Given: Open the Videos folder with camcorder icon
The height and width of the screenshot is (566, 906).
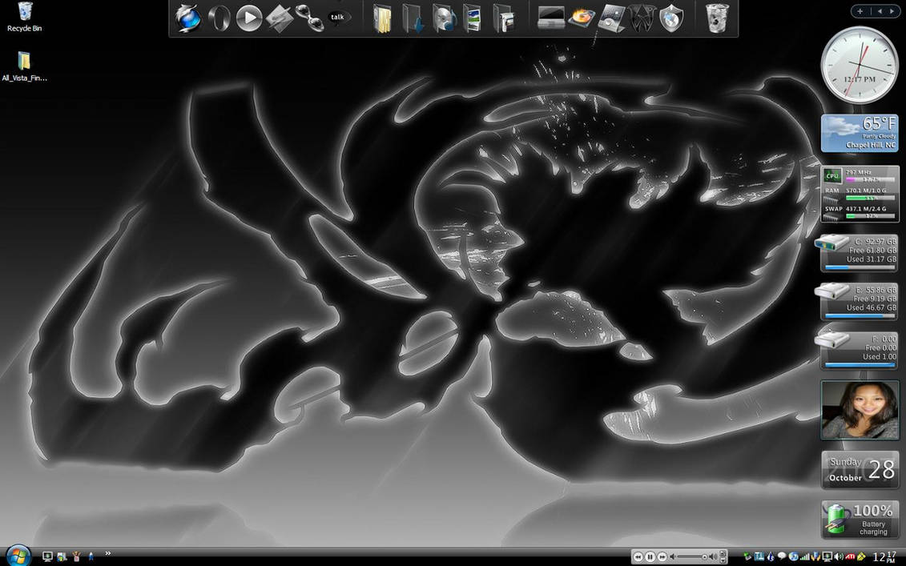Looking at the screenshot, I should pyautogui.click(x=503, y=18).
